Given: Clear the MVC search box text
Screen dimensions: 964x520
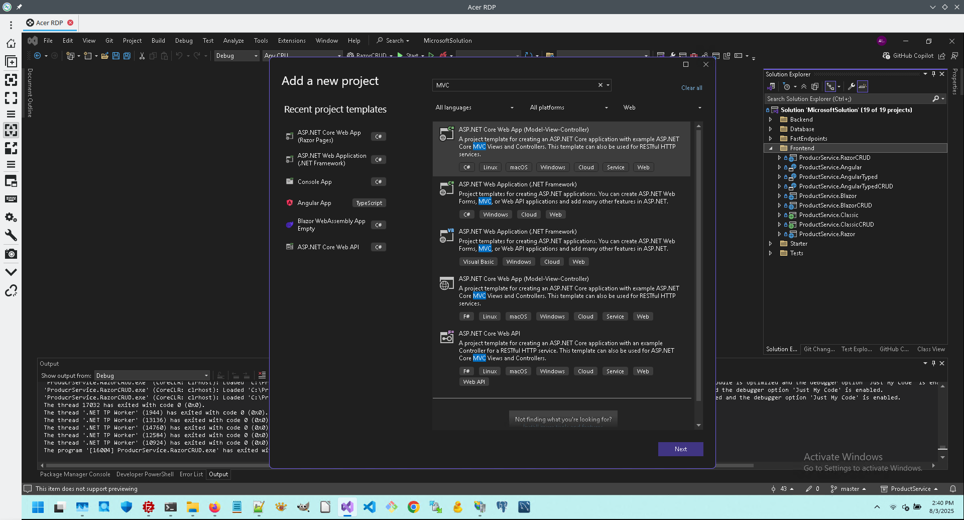Looking at the screenshot, I should click(x=600, y=85).
